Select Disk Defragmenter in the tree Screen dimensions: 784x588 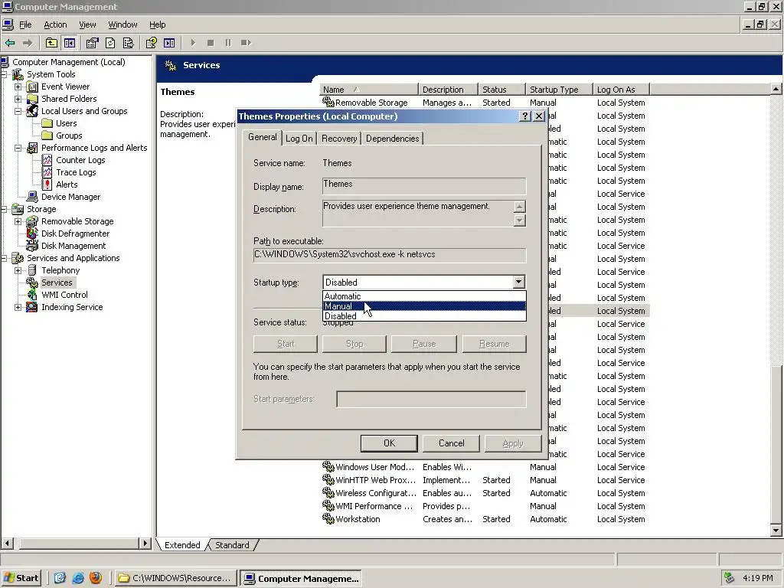click(75, 234)
